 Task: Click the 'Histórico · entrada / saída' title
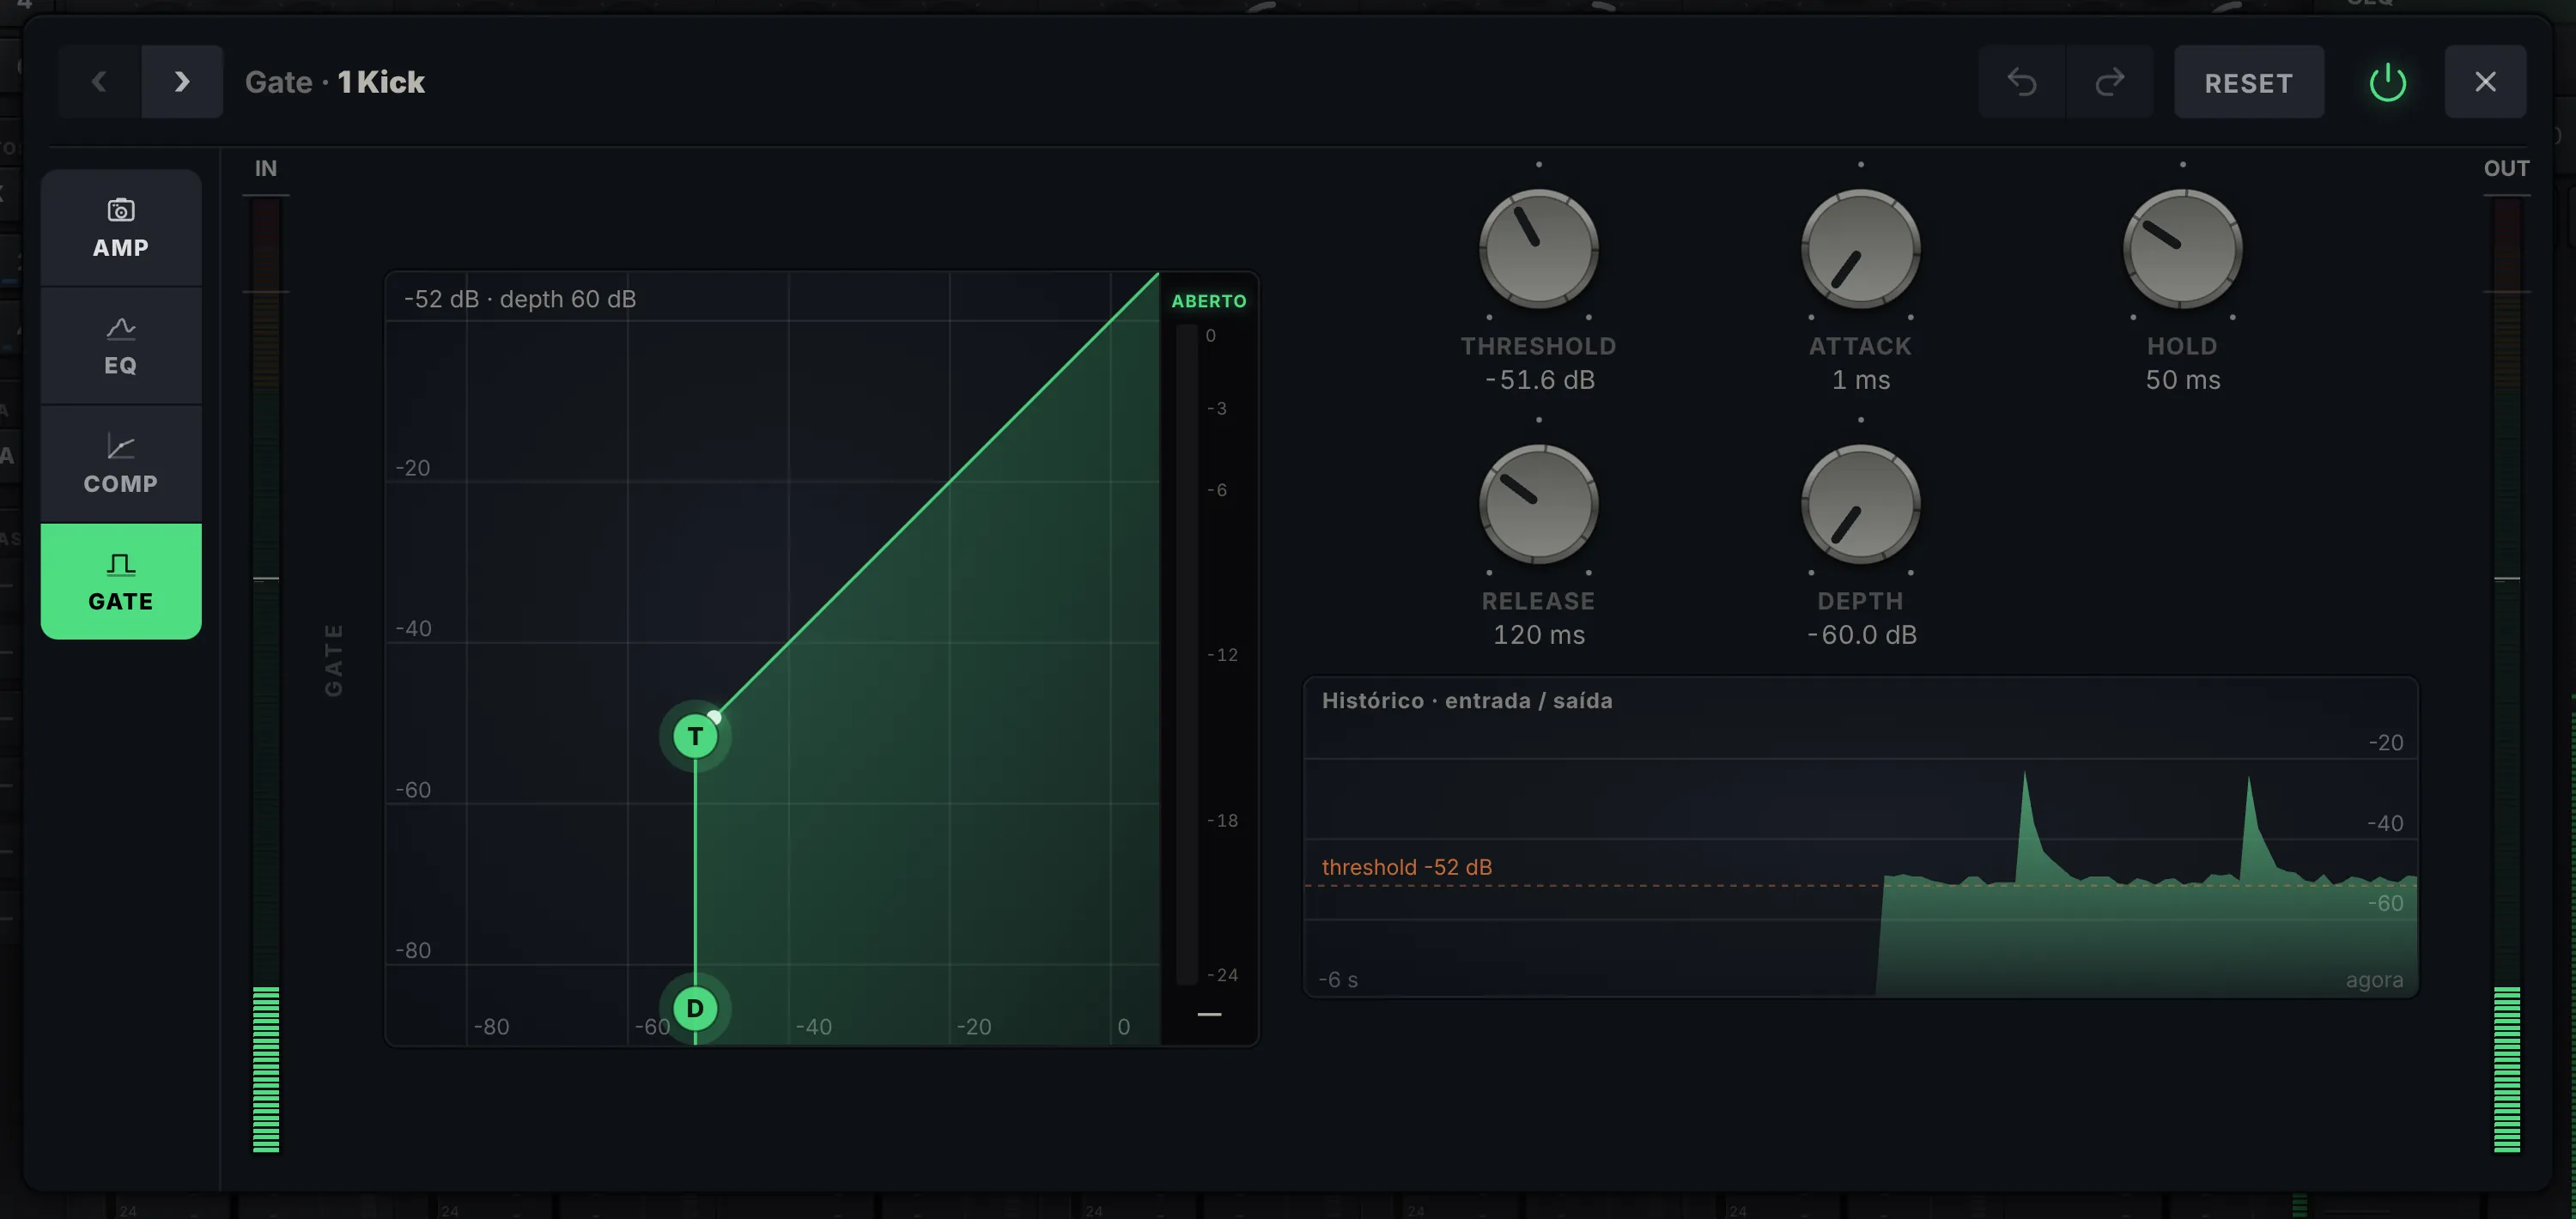tap(1467, 701)
